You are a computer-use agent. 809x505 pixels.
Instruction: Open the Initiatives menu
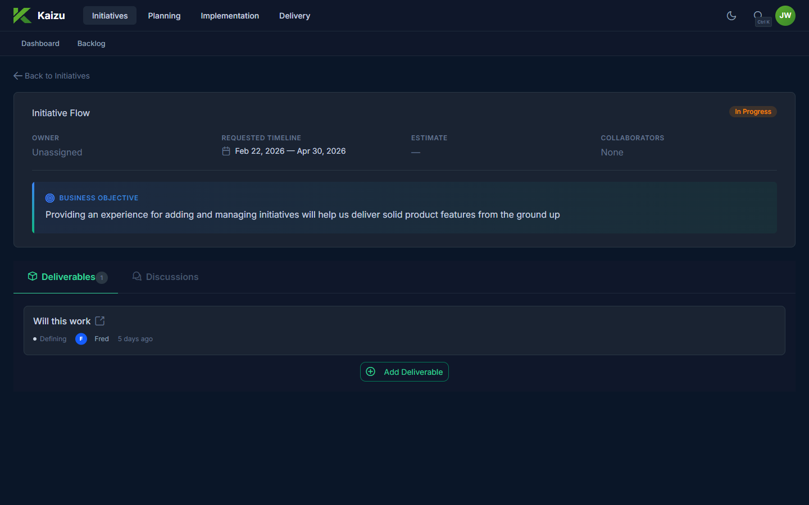pos(110,16)
